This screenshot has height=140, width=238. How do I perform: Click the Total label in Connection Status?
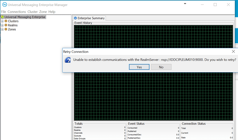[x=184, y=128]
